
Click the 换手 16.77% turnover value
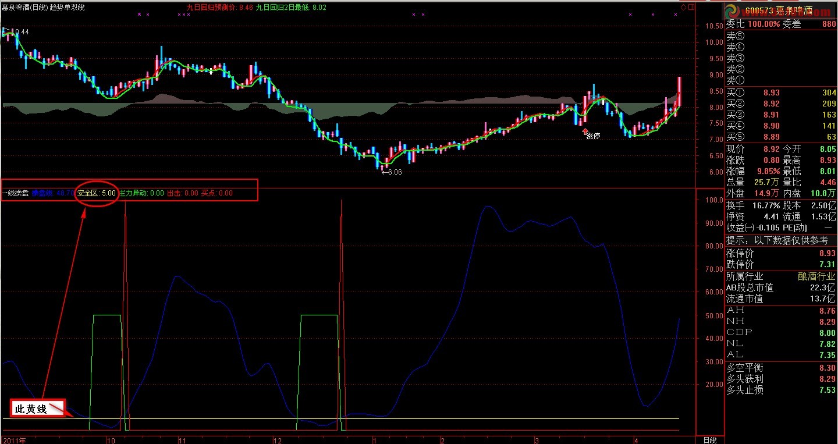point(765,205)
